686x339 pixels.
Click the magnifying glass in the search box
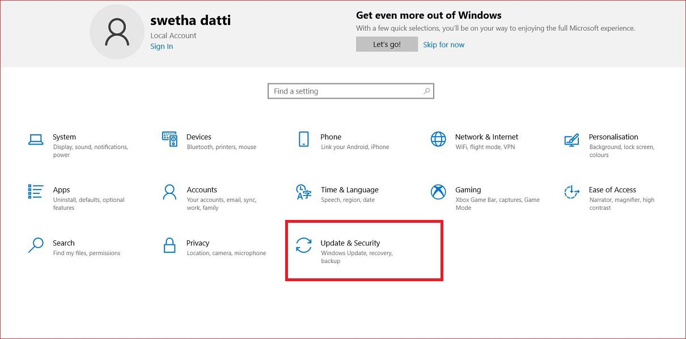click(x=426, y=91)
